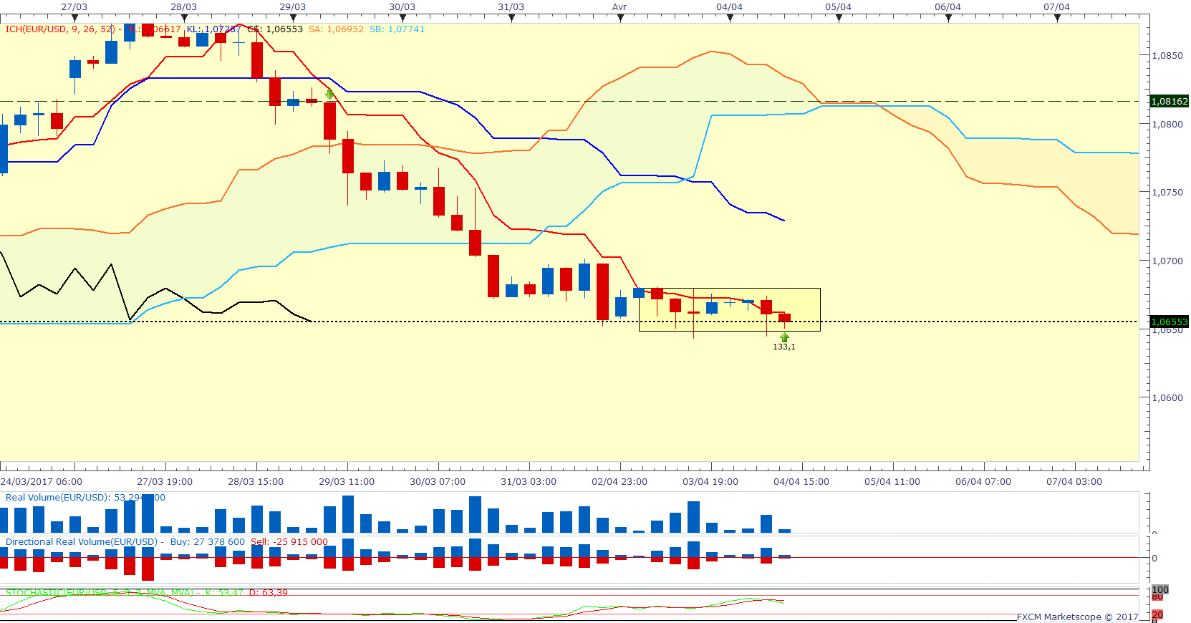Screen dimensions: 1191x623
Task: Click the 1,08162 price tag on the axis
Action: [x=1170, y=102]
